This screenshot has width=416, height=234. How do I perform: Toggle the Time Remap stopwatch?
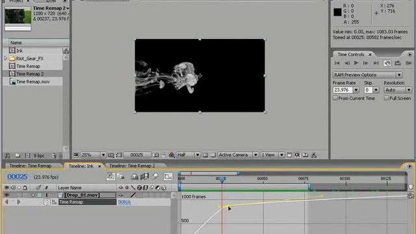(47, 202)
